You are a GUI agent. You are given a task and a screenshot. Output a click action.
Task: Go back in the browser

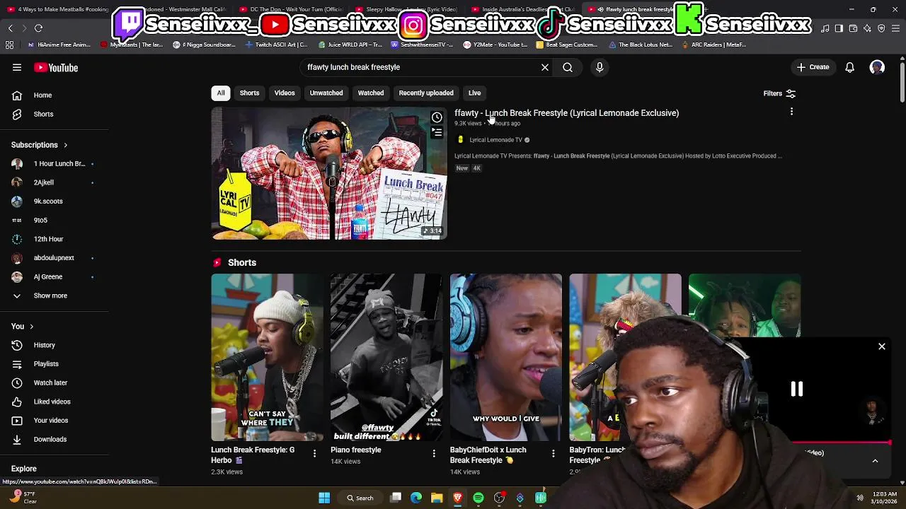10,28
